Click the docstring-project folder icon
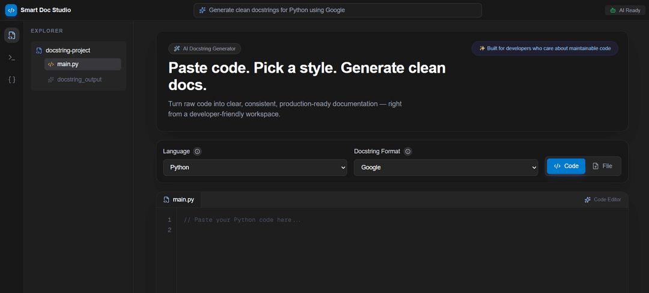 [39, 50]
